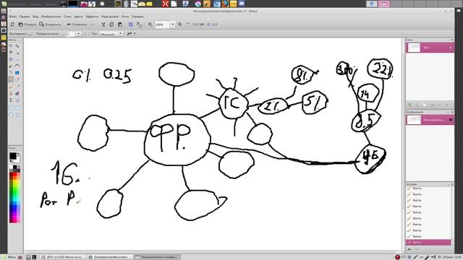Click the Copy toolbar icon

point(111,25)
